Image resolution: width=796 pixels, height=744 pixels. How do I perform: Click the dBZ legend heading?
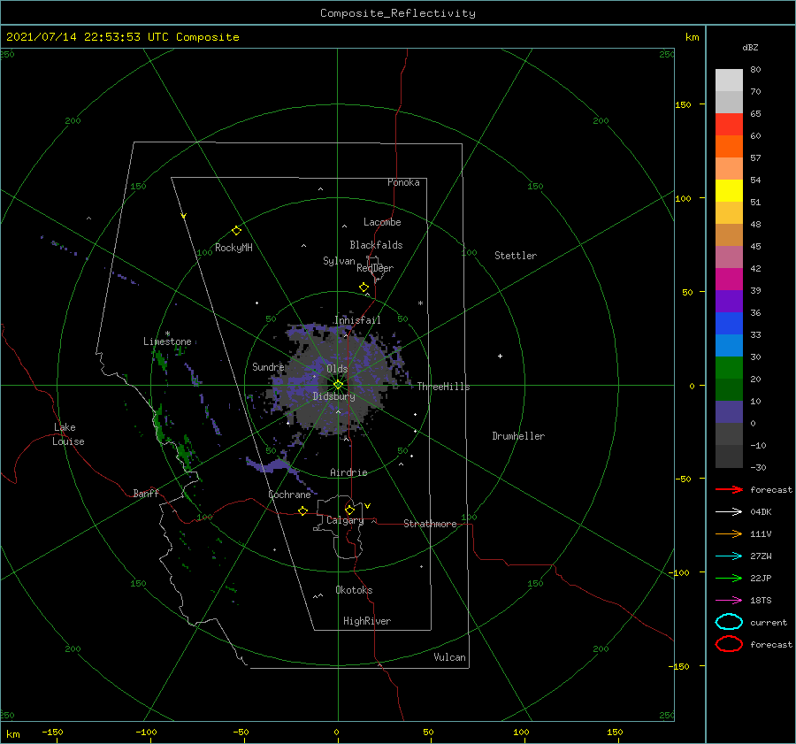point(750,47)
